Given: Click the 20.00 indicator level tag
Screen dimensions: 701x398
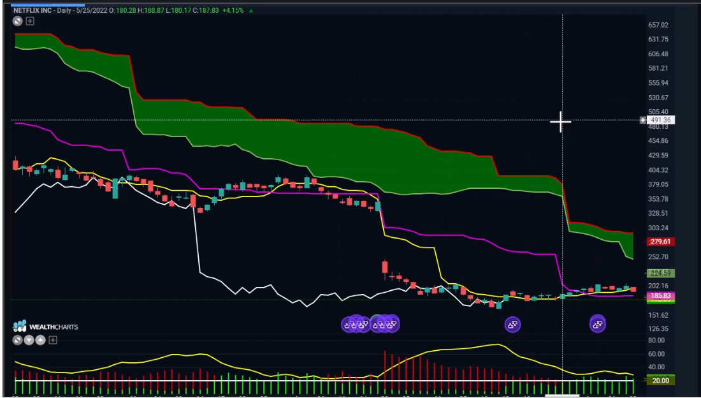Looking at the screenshot, I should click(660, 381).
